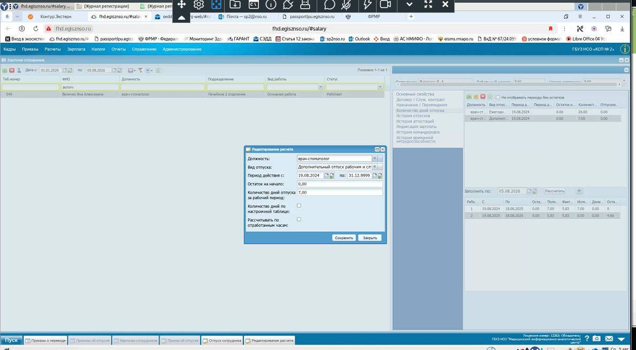
Task: Click the Рассчитать button
Action: pos(555,191)
